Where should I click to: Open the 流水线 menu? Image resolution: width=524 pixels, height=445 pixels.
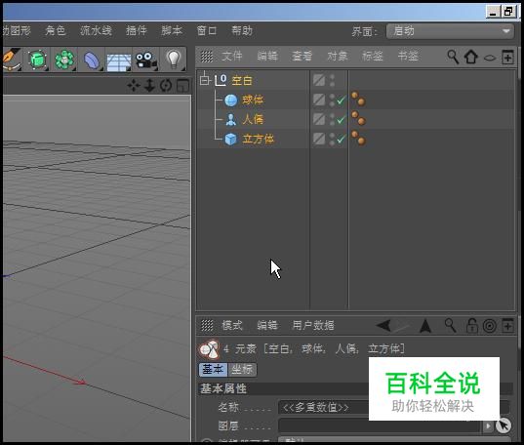coord(96,31)
